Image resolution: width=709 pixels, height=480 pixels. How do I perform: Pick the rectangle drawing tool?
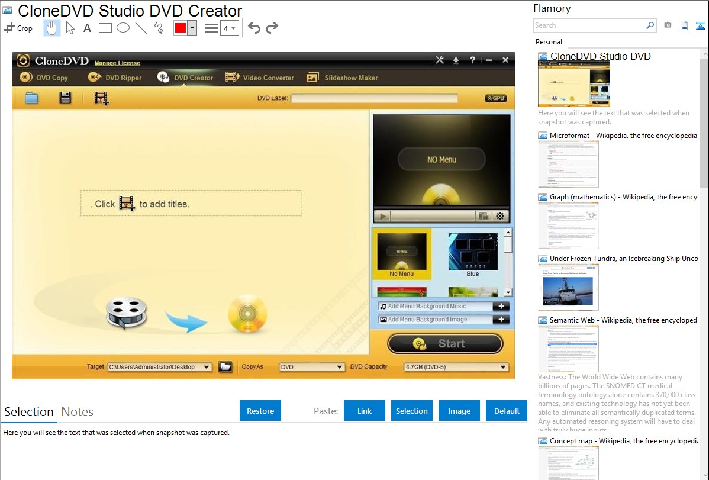point(105,28)
